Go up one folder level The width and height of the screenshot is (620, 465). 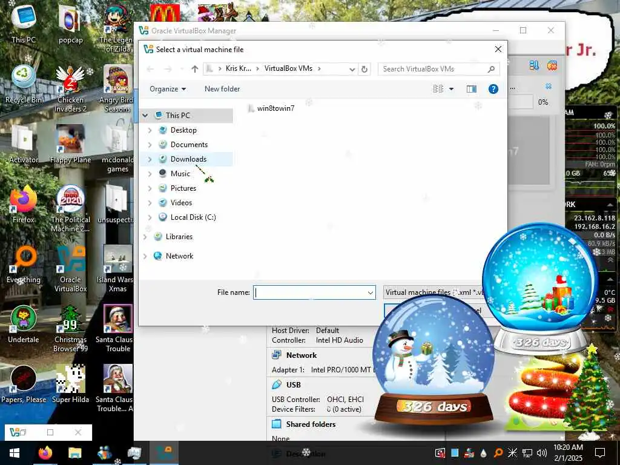(x=194, y=69)
